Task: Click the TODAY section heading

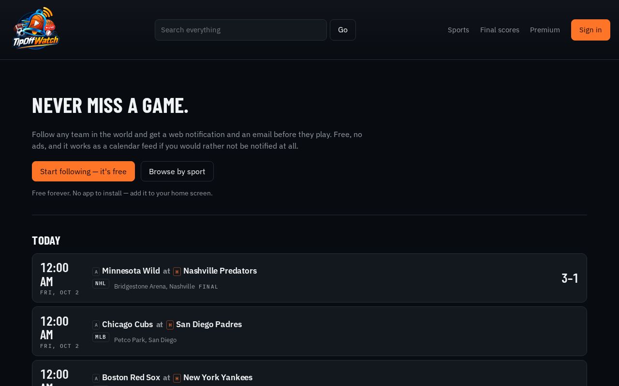Action: [x=46, y=240]
